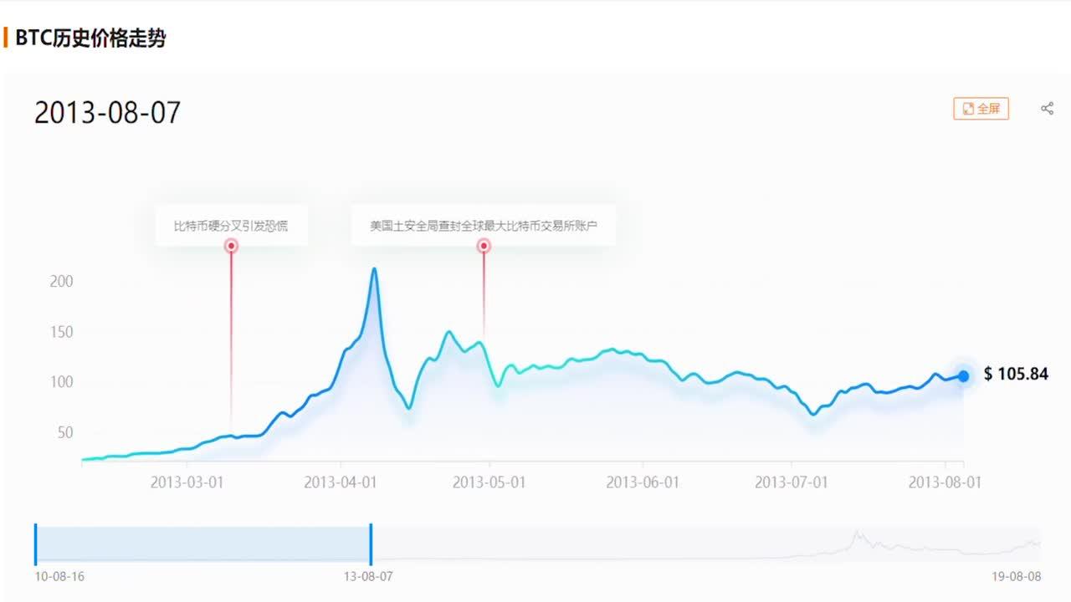Click the chart peak above 200 near 2013-04-01
This screenshot has height=602, width=1071.
point(374,268)
